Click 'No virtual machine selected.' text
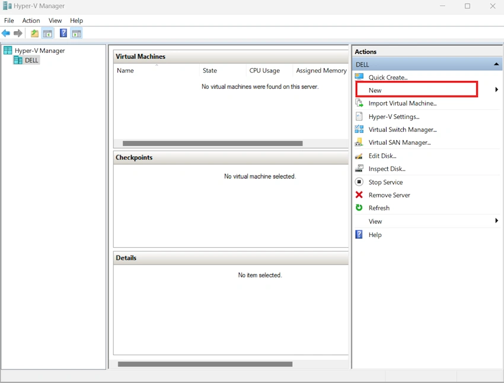The image size is (504, 383). [x=260, y=176]
